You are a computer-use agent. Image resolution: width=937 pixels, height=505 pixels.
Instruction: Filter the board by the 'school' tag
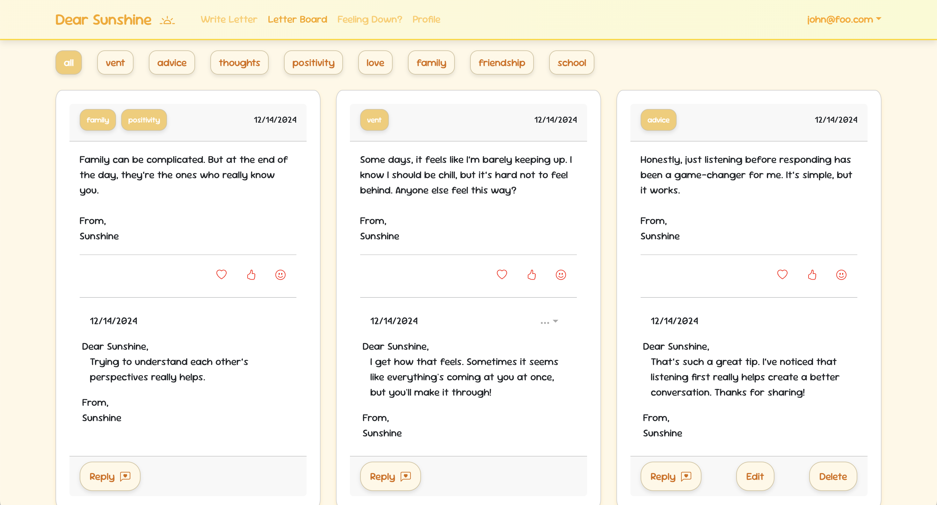tap(571, 62)
